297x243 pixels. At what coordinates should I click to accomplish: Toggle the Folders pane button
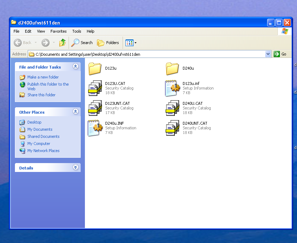(x=108, y=43)
